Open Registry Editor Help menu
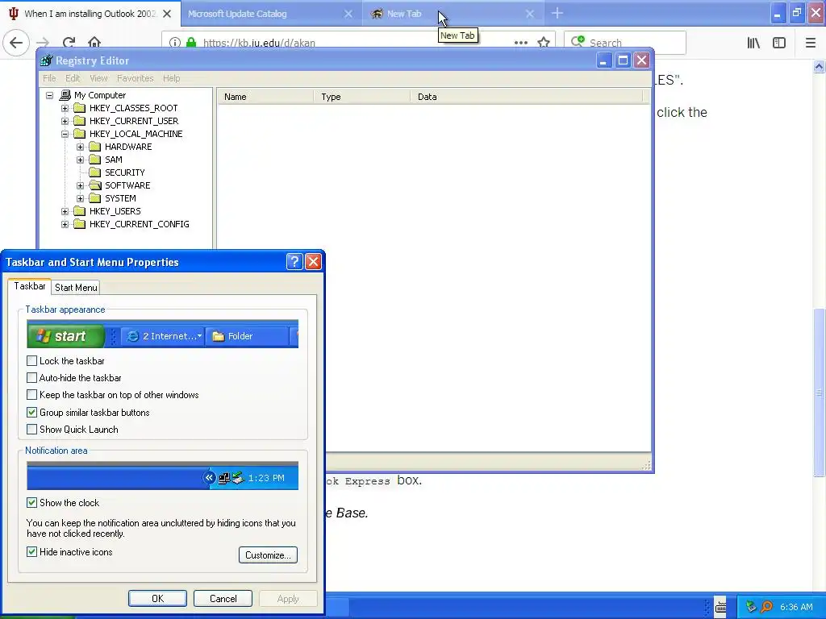826x619 pixels. (x=171, y=78)
